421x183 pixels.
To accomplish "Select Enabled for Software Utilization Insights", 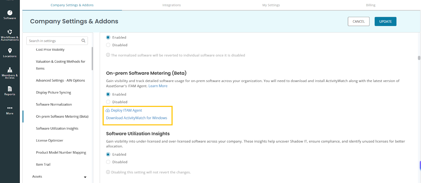I will coord(108,154).
